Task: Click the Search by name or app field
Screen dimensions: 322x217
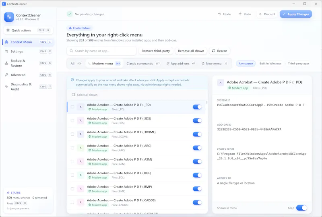Action: point(101,51)
